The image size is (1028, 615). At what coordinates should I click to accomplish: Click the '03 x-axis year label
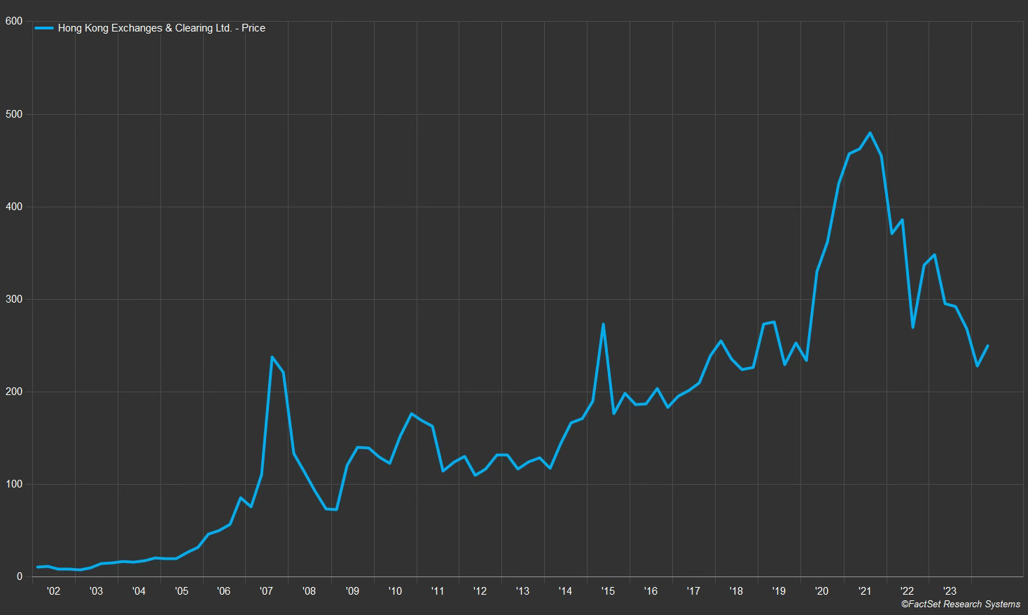96,591
